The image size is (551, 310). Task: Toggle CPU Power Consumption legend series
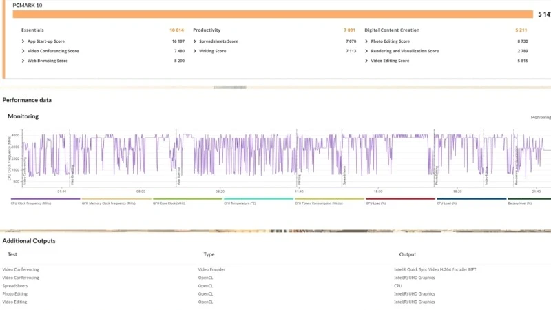(329, 201)
